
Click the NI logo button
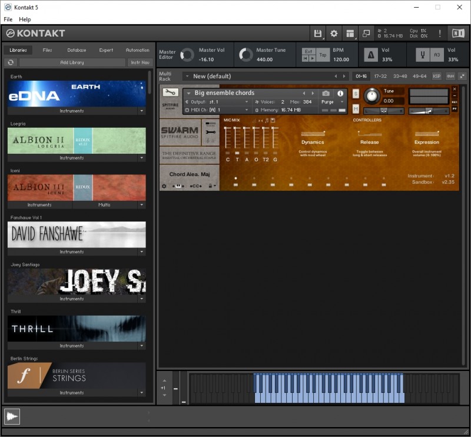point(458,34)
